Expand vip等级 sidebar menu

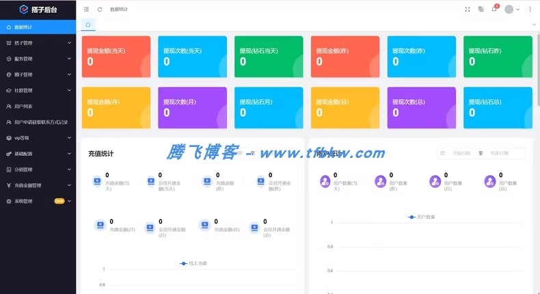38,138
